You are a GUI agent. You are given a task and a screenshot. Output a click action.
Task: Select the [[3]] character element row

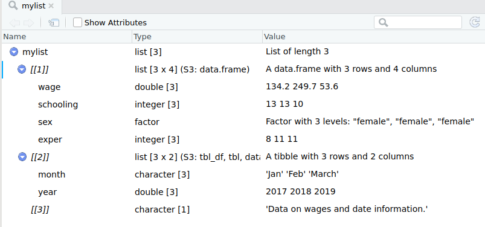pos(243,209)
